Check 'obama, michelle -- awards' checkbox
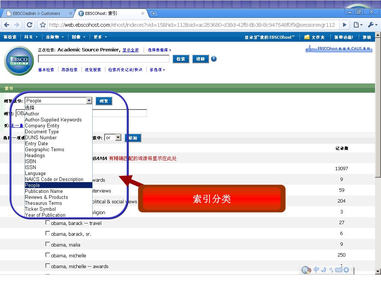Image resolution: width=381 pixels, height=286 pixels. coord(48,266)
